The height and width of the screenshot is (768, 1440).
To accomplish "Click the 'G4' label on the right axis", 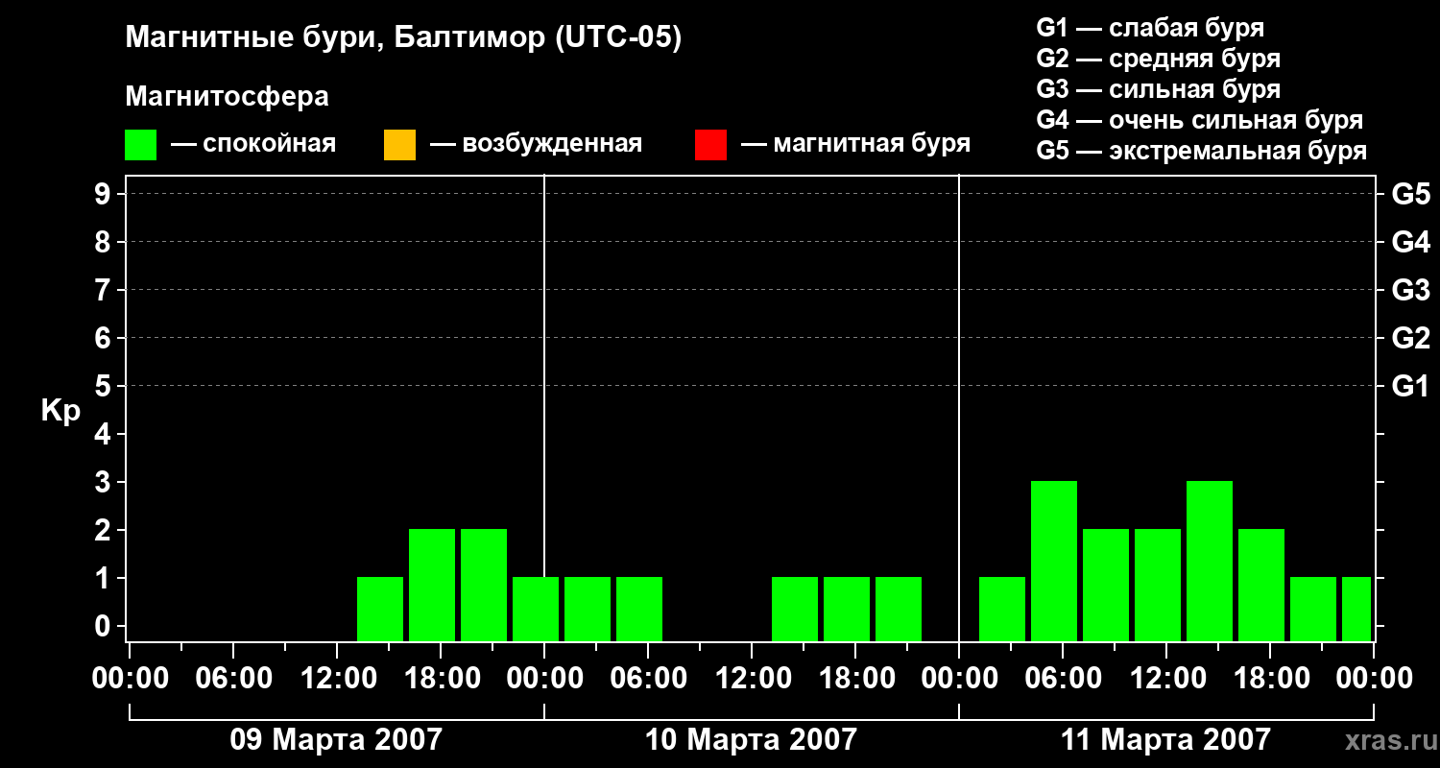I will click(1410, 242).
